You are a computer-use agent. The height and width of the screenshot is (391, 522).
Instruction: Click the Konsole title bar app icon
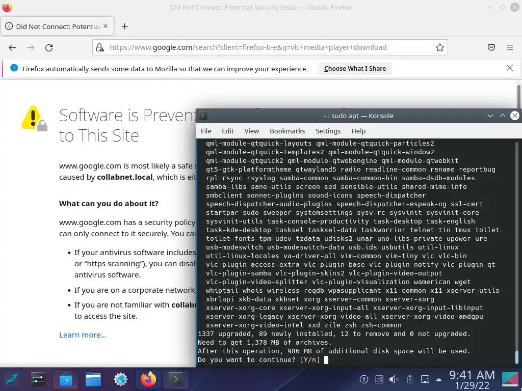[x=203, y=116]
